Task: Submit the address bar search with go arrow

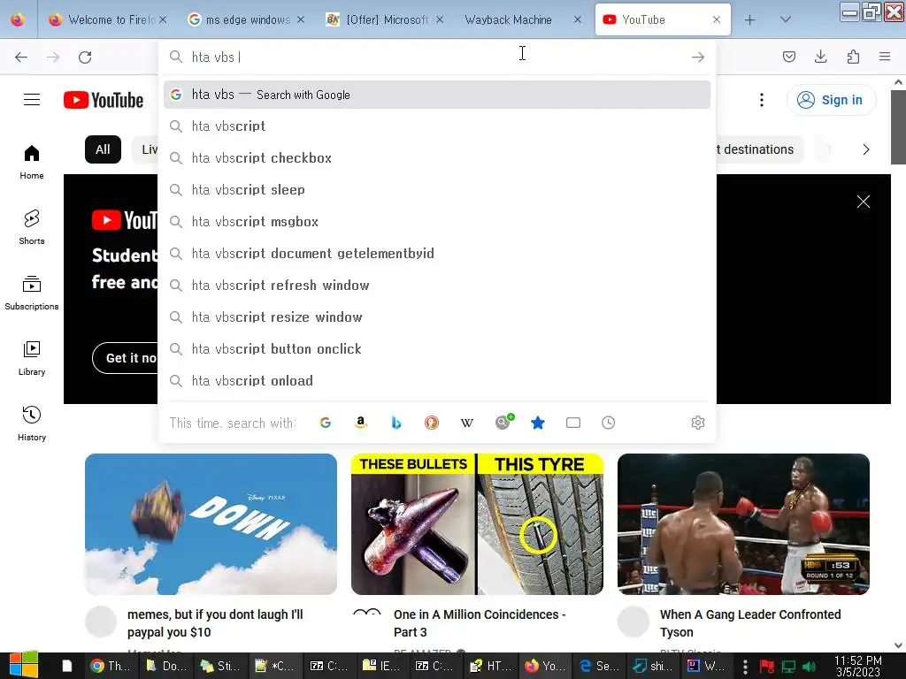Action: tap(698, 57)
